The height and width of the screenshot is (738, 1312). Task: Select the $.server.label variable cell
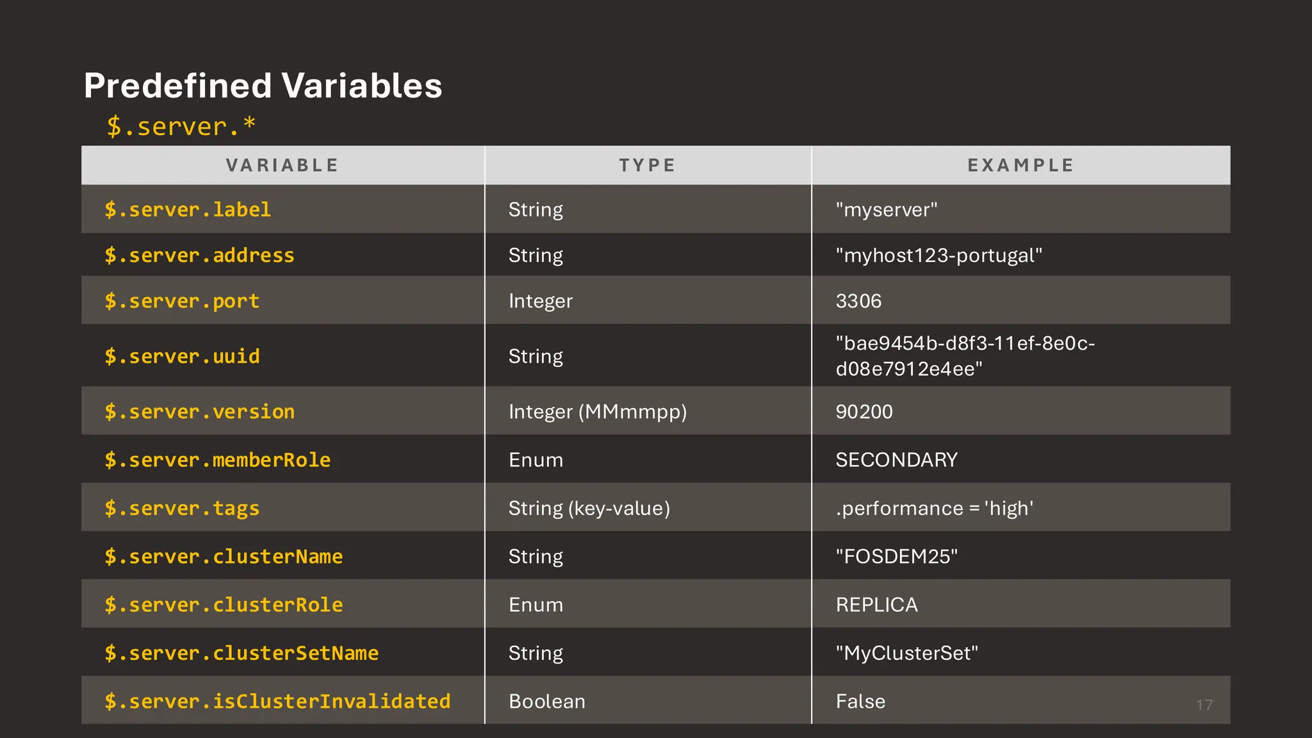pyautogui.click(x=188, y=209)
